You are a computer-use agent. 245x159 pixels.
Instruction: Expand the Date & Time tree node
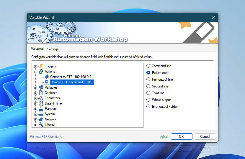[x=35, y=104]
